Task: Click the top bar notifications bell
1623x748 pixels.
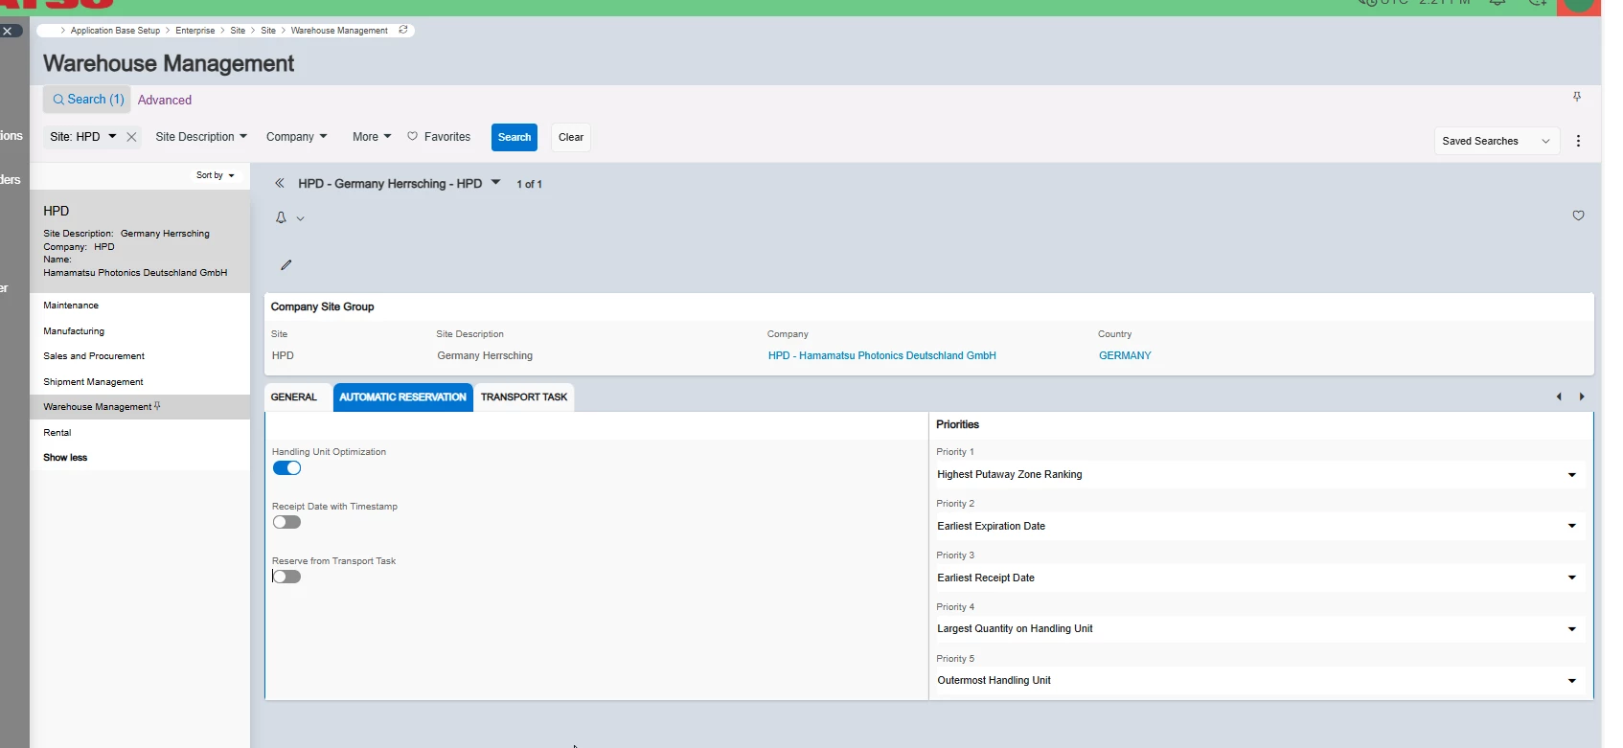Action: 1497,3
